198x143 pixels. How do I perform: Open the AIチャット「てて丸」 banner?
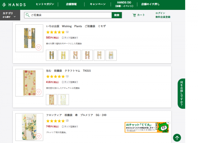tap(147, 127)
